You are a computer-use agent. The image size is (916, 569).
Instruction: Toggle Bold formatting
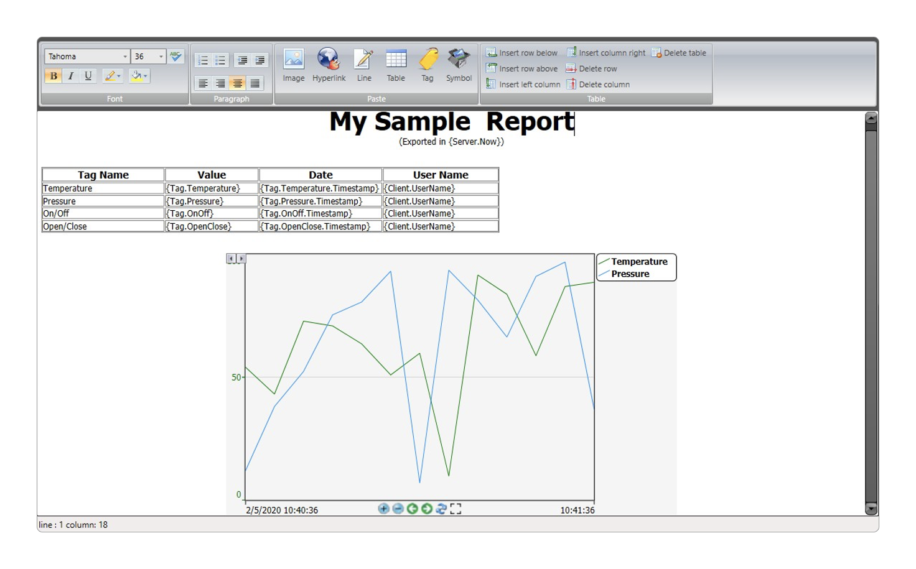point(54,76)
